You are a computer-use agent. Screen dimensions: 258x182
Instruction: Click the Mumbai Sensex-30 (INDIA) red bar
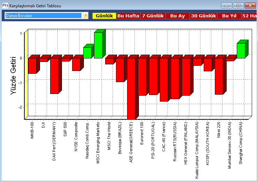[230, 60]
